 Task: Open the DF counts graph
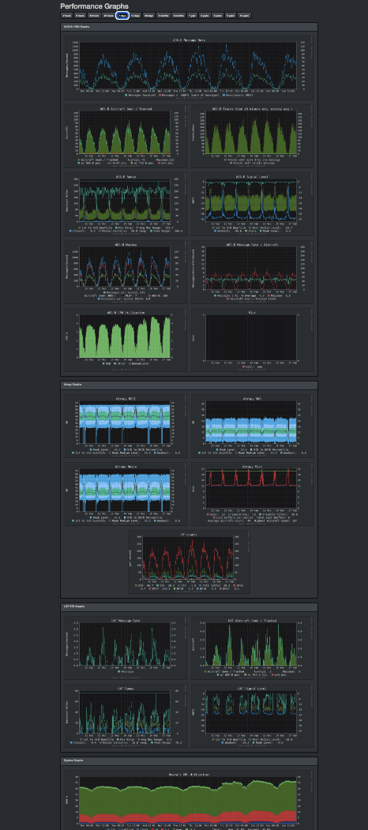coord(189,561)
